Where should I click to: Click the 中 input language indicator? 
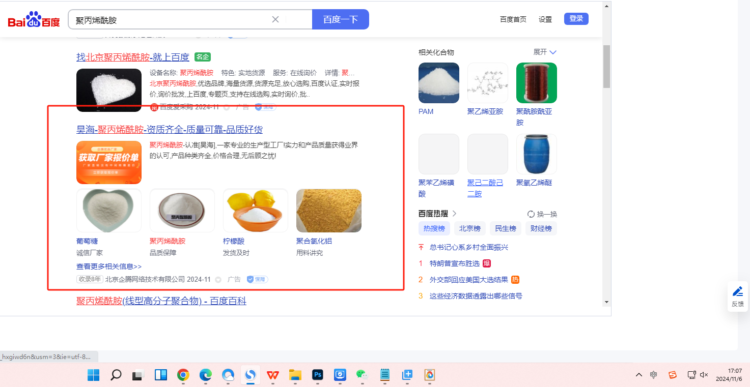tap(654, 375)
